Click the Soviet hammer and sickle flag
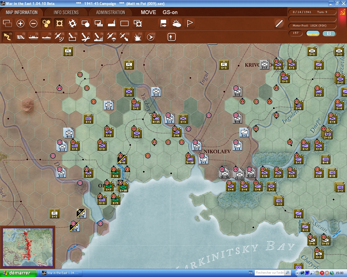Image resolution: width=347 pixels, height=277 pixels. click(x=342, y=13)
